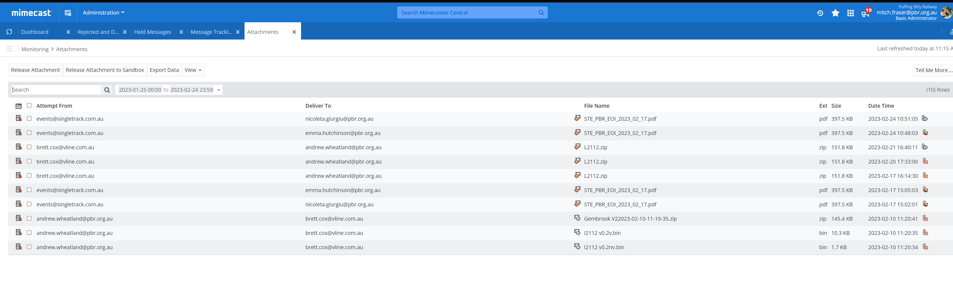953x296 pixels.
Task: Click the favorites star icon
Action: tap(835, 13)
